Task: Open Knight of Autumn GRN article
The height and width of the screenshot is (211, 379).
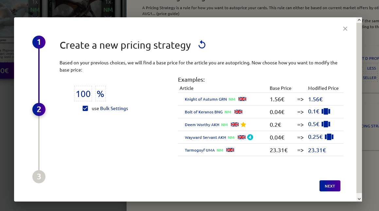Action: 206,99
